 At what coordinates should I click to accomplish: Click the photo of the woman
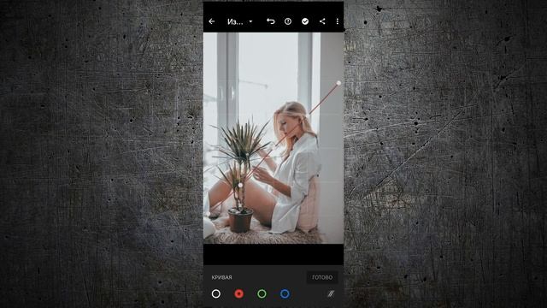273,139
